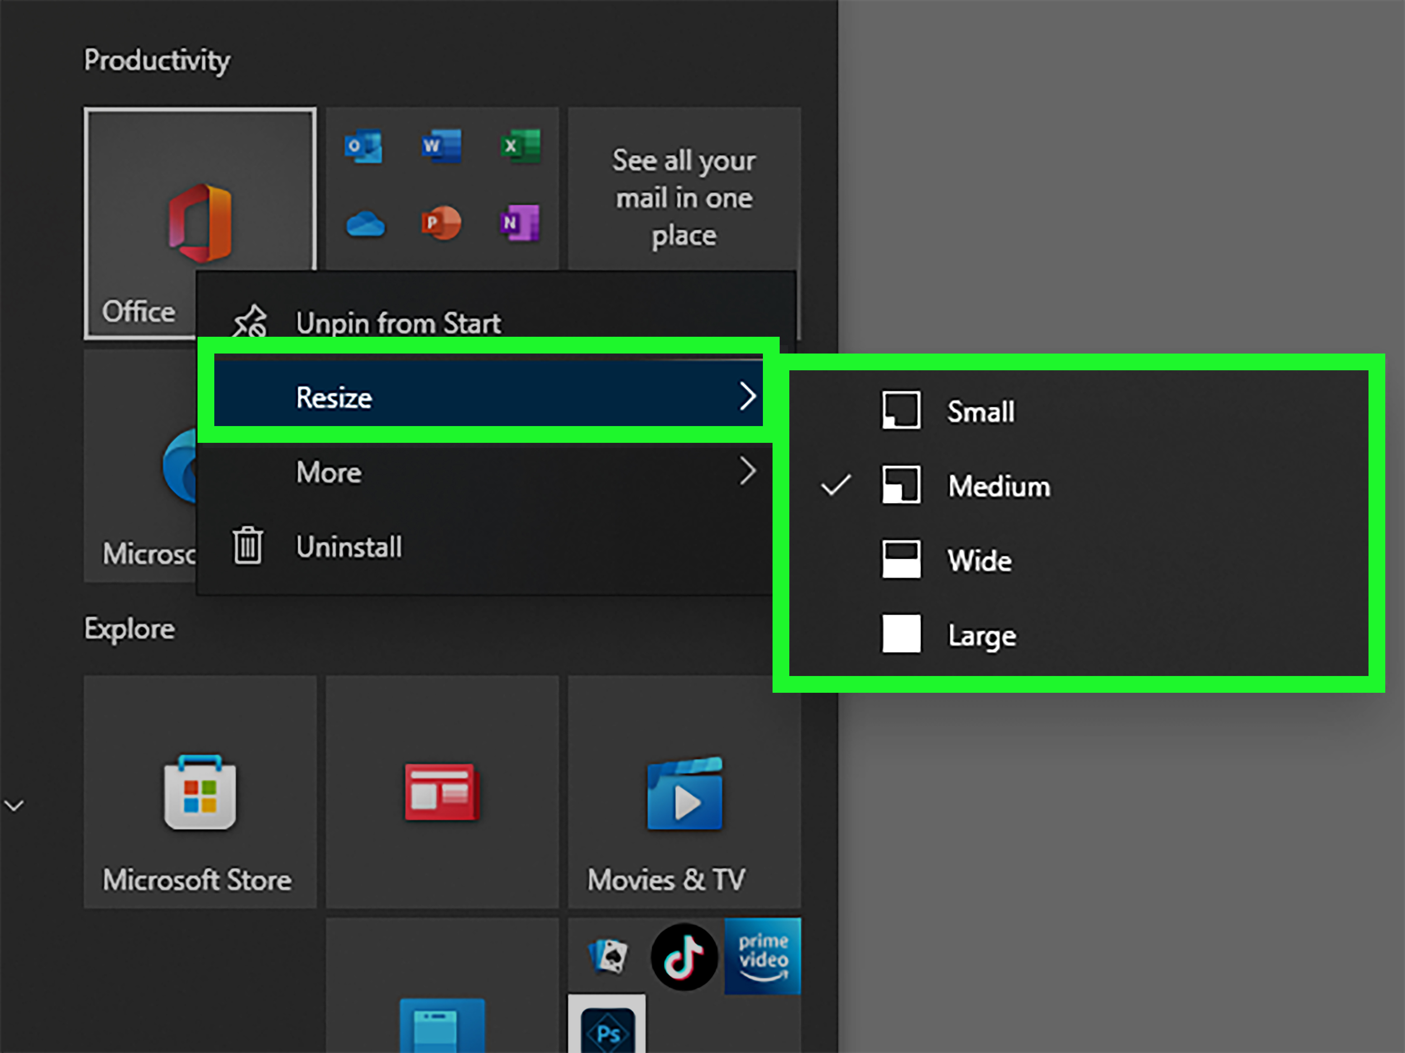Open the Outlook icon in Office folder tile
Image resolution: width=1405 pixels, height=1053 pixels.
click(363, 147)
